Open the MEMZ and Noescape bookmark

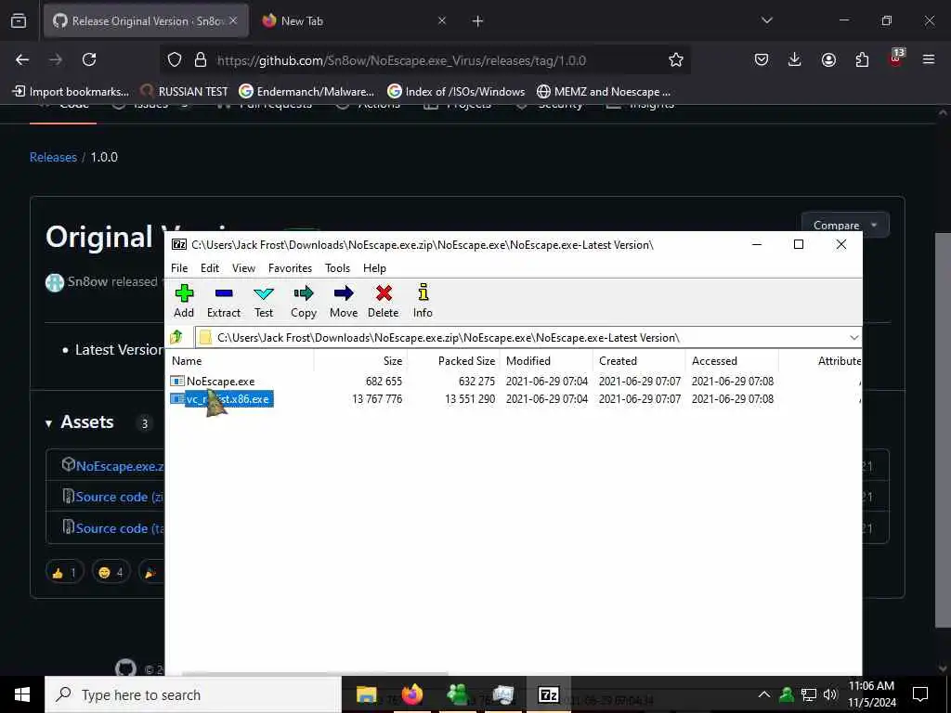pos(604,92)
